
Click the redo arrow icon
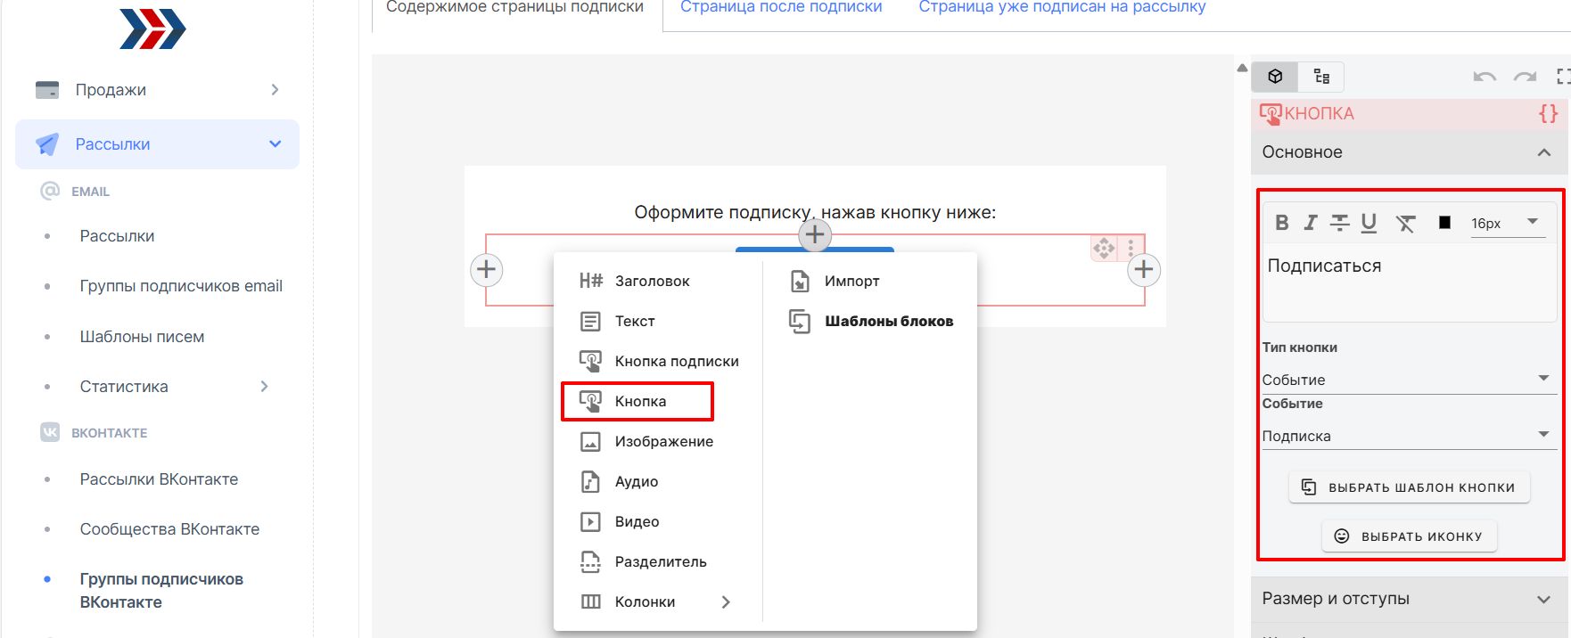pos(1525,77)
